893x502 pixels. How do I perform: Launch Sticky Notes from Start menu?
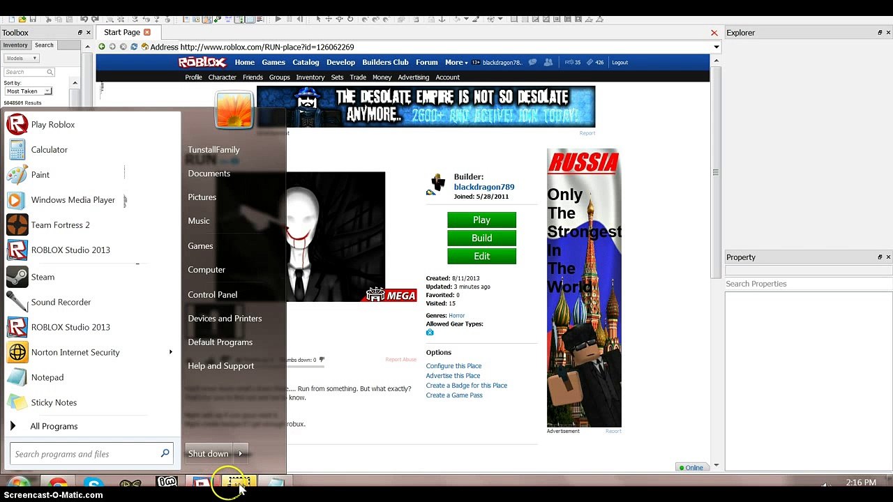[17, 402]
